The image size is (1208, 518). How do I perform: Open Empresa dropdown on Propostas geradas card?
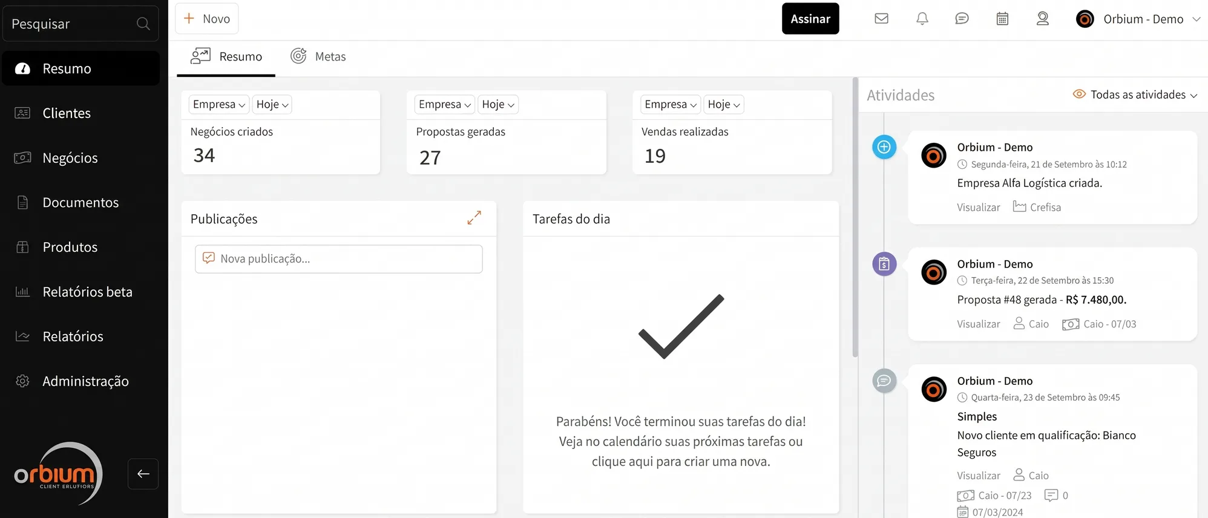pyautogui.click(x=445, y=104)
